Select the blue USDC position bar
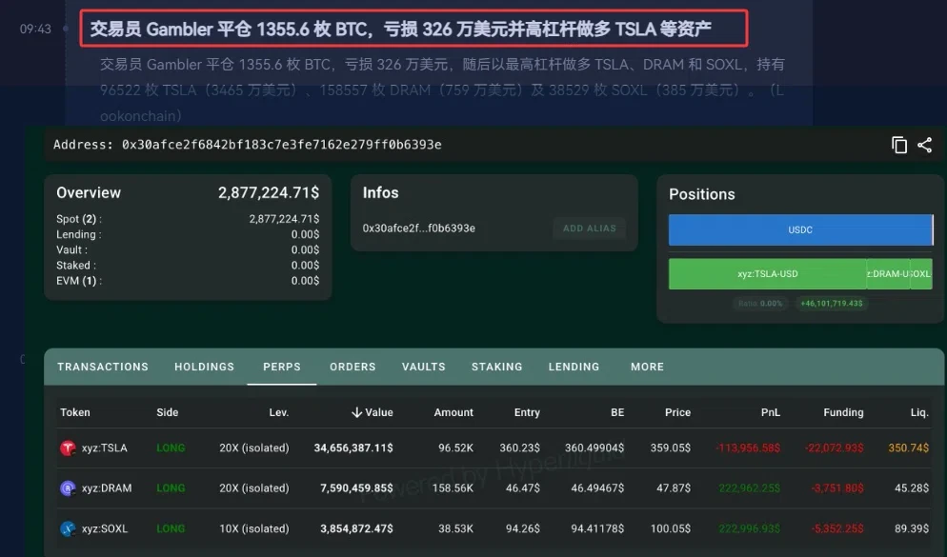 [x=800, y=229]
